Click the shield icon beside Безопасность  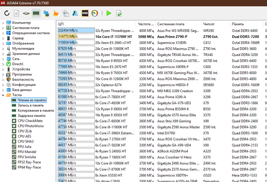pos(9,79)
